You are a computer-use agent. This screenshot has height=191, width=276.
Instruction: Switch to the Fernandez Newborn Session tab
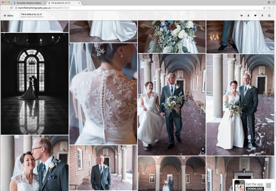coord(29,3)
